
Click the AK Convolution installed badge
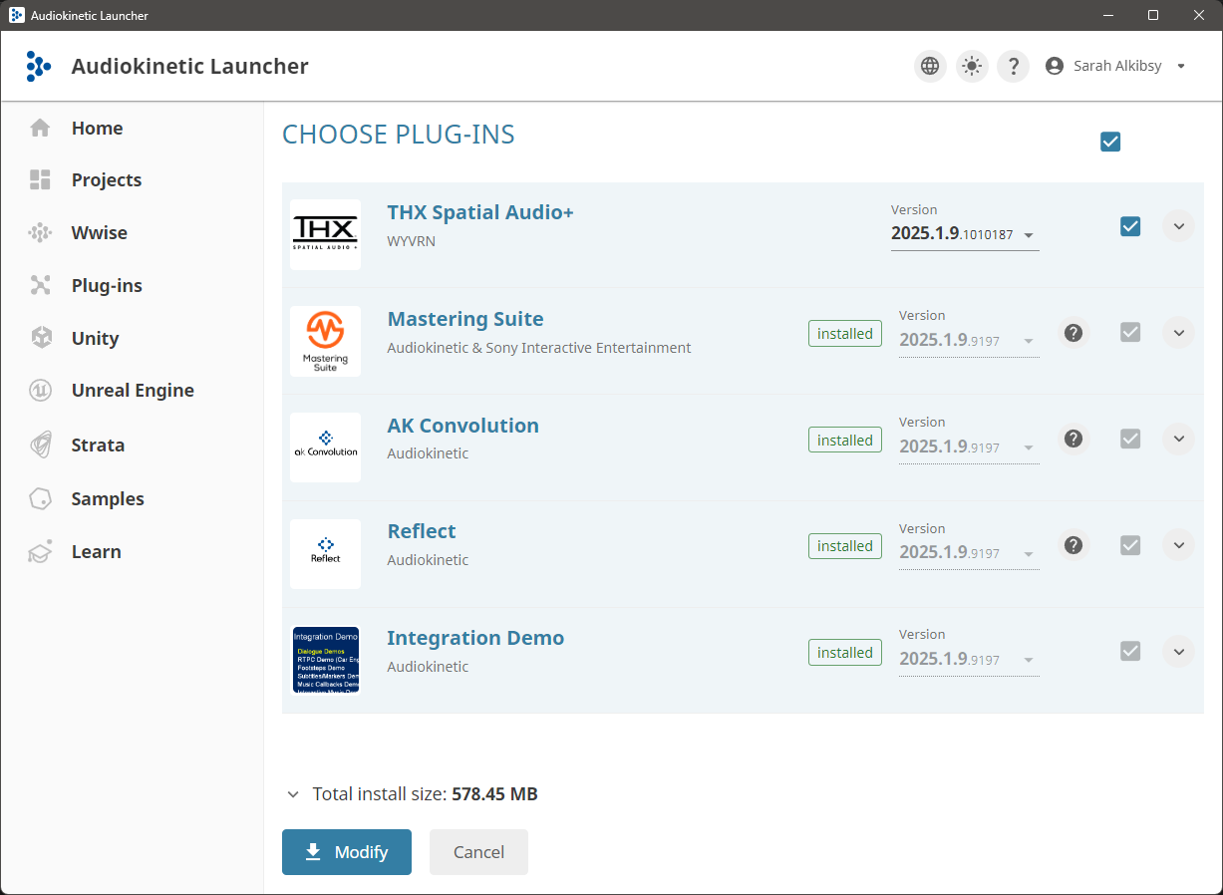click(845, 441)
